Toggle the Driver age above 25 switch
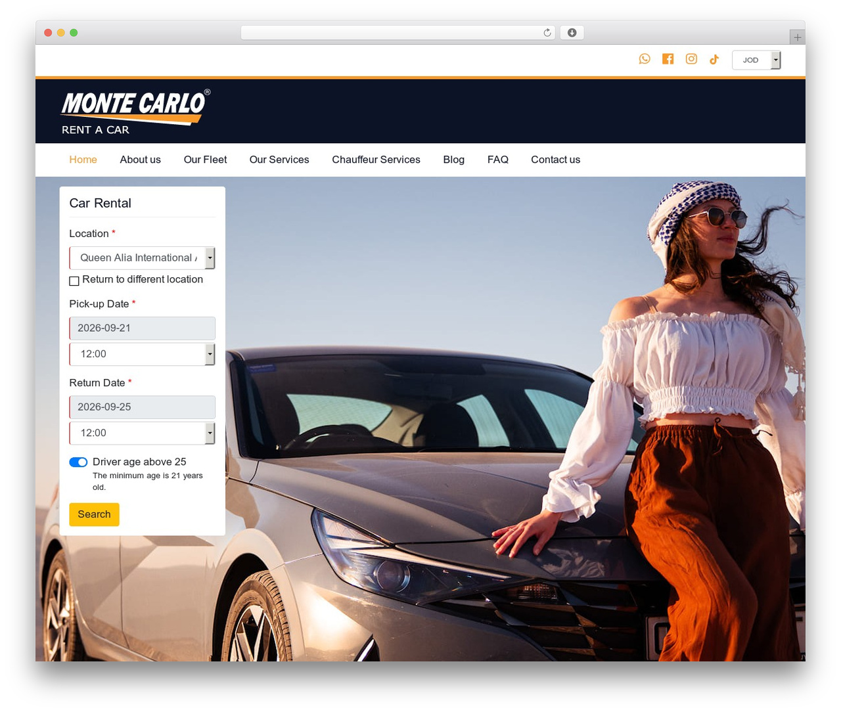 [x=78, y=462]
